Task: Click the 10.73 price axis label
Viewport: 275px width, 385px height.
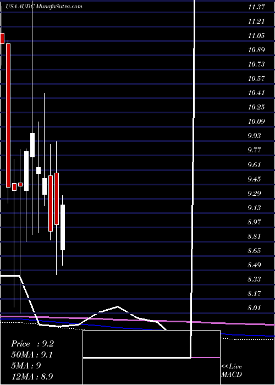Action: (x=256, y=64)
